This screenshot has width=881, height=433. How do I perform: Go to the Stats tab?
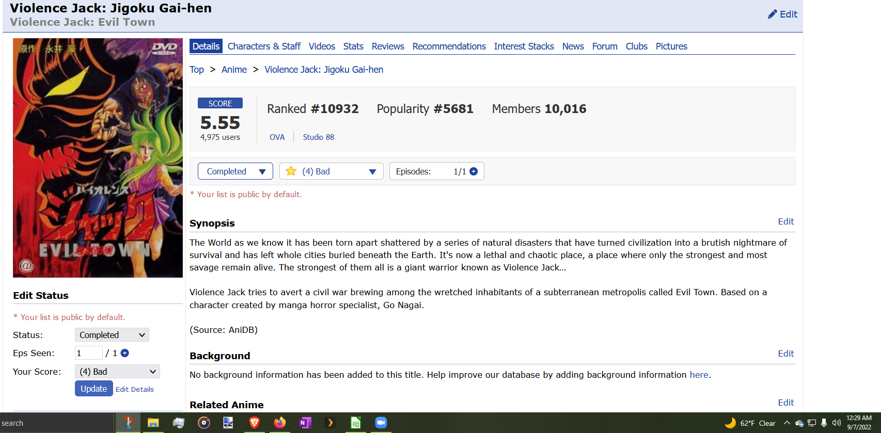353,46
